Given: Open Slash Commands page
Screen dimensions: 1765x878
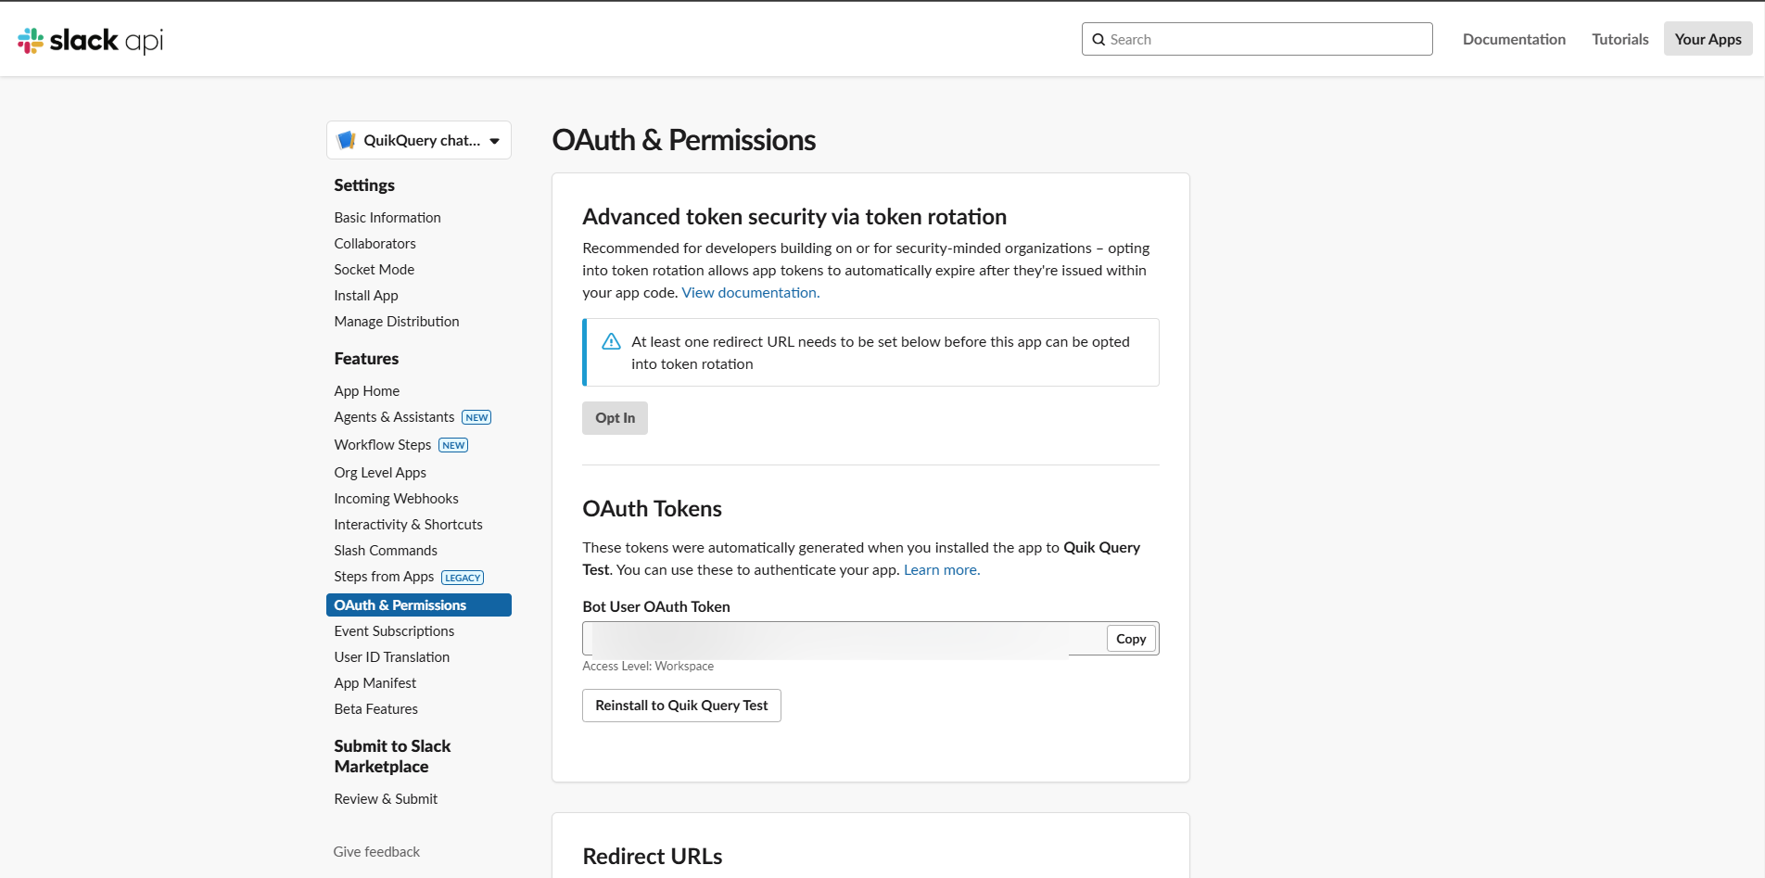Looking at the screenshot, I should (x=385, y=551).
